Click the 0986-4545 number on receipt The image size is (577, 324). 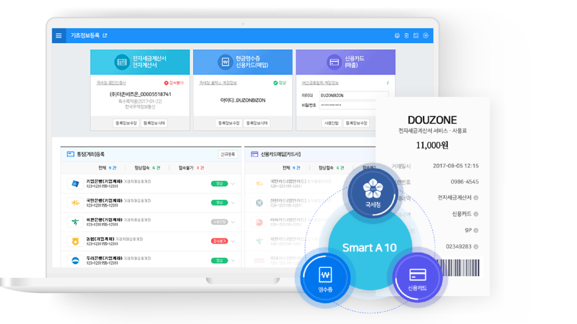[465, 182]
